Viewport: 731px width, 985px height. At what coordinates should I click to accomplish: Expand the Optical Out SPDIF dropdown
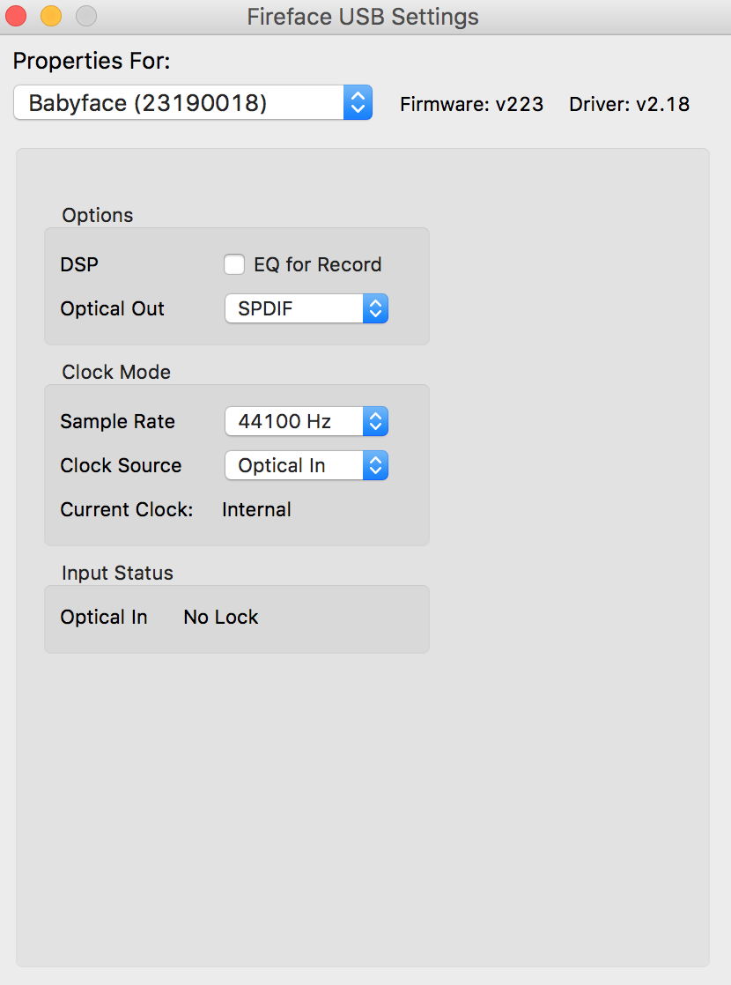pyautogui.click(x=306, y=309)
